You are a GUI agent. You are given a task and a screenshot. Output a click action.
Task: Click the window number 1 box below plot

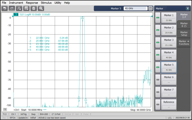[x=5, y=109]
